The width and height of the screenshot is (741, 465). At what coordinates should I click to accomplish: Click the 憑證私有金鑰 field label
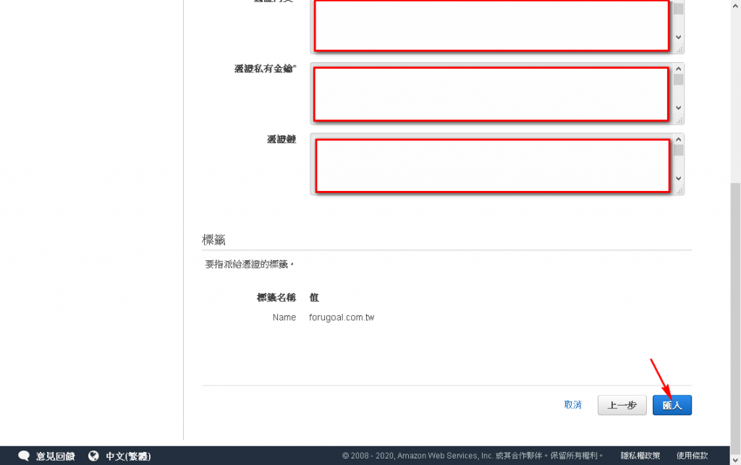tap(265, 69)
